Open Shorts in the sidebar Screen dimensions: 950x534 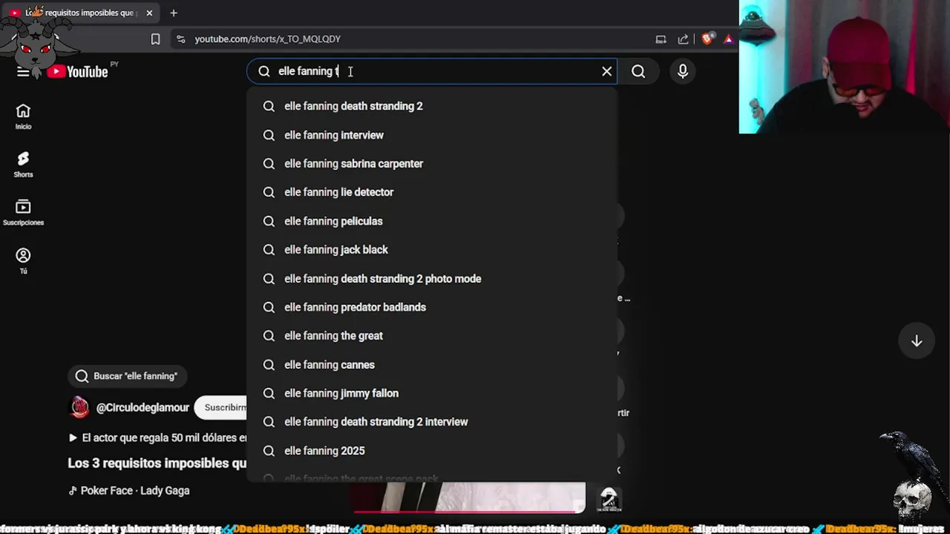(23, 165)
